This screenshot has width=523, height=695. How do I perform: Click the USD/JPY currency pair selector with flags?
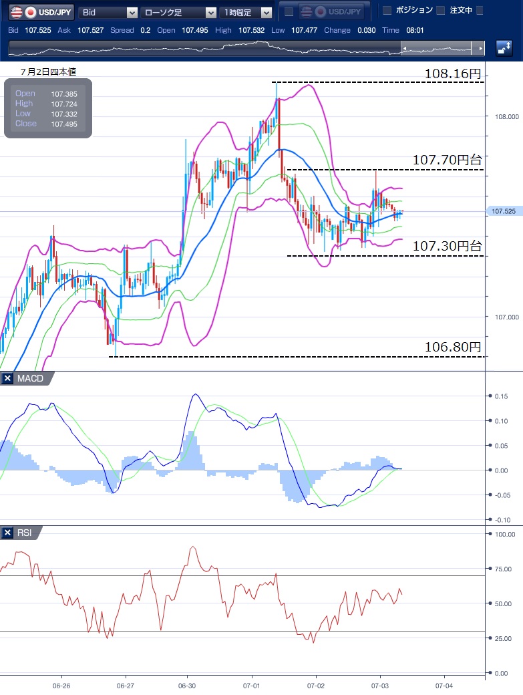[40, 12]
